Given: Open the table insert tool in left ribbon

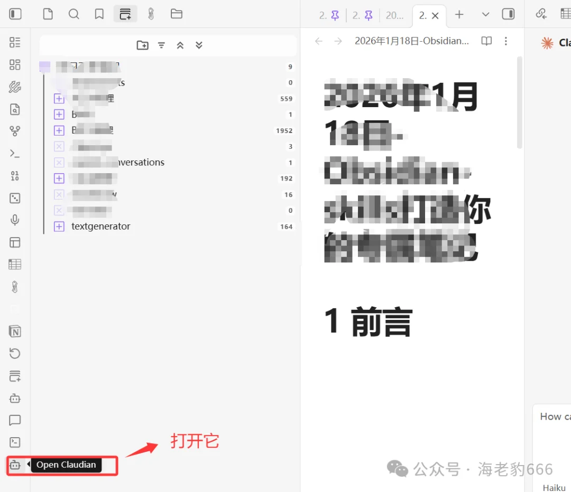Looking at the screenshot, I should [x=14, y=264].
